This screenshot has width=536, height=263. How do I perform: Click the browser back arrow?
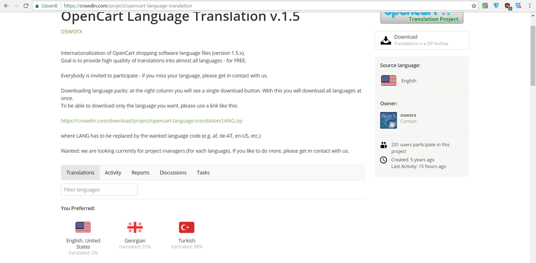pos(6,6)
